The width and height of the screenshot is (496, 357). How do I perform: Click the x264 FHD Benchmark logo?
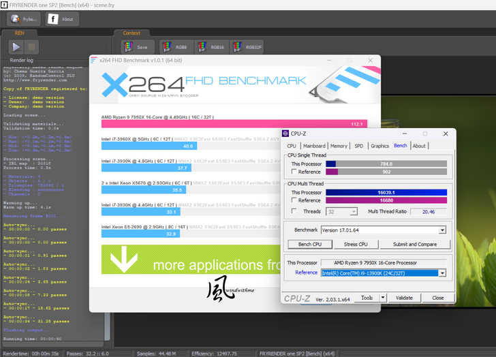coord(204,84)
